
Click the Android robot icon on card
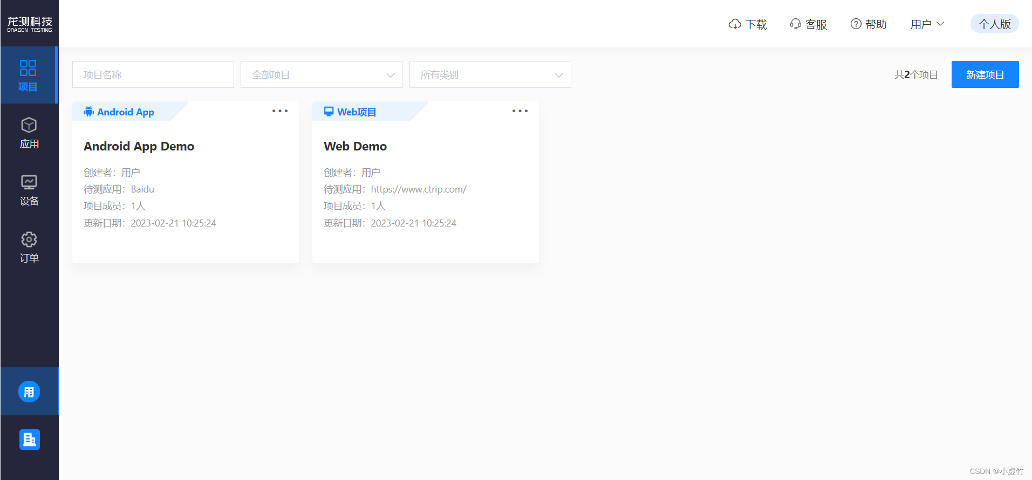coord(88,112)
